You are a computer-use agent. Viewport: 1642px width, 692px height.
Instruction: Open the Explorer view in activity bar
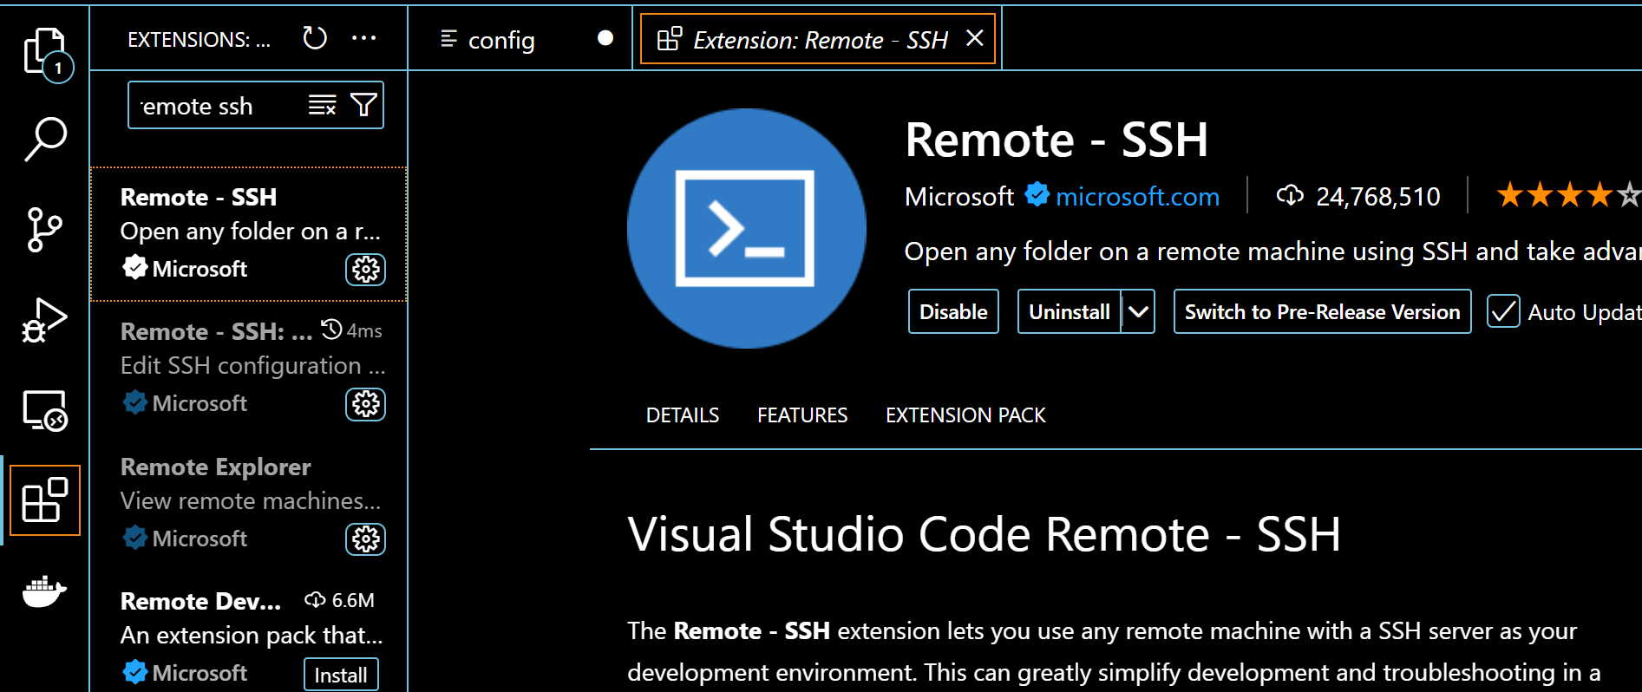pos(45,52)
